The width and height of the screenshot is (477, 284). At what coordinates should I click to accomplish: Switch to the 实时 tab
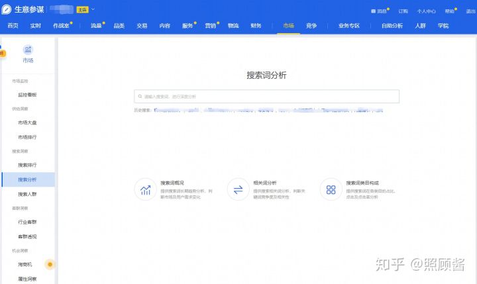coord(36,26)
